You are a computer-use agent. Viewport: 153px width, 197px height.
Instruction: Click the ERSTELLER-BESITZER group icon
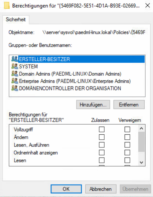pyautogui.click(x=15, y=59)
